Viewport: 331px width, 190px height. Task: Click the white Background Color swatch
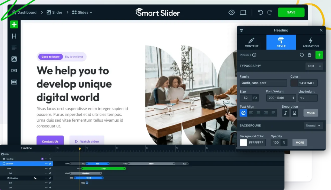tap(243, 142)
